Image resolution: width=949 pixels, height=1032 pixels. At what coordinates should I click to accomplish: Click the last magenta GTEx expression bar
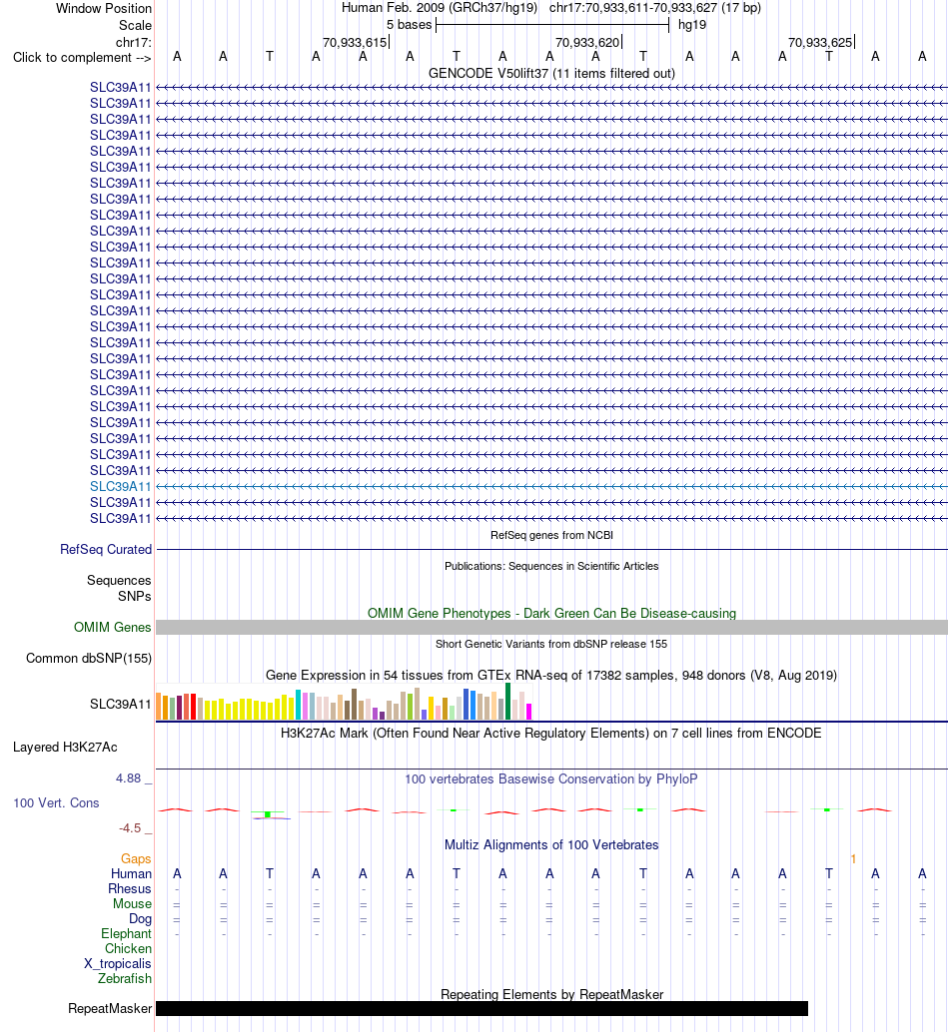[x=528, y=712]
